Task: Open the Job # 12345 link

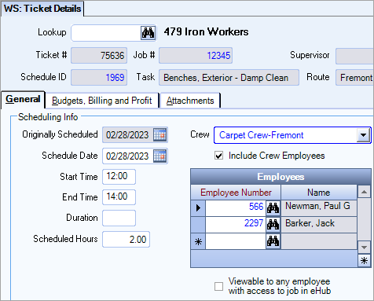Action: (x=218, y=56)
